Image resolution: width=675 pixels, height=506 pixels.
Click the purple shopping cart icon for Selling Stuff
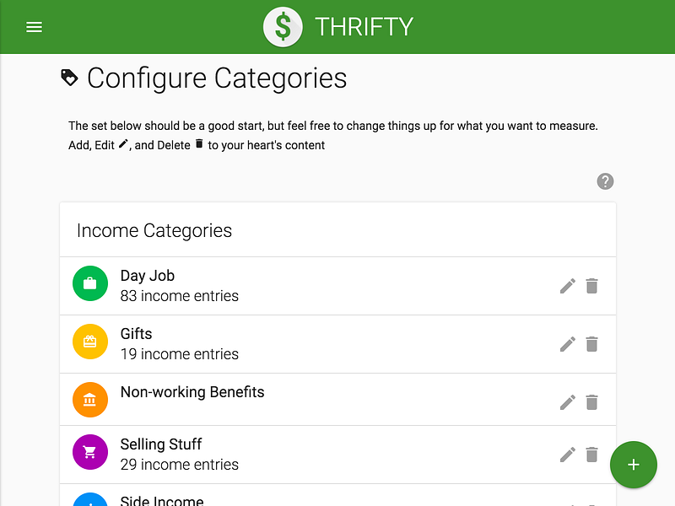tap(90, 452)
